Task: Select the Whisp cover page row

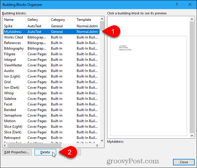Action: (52, 93)
